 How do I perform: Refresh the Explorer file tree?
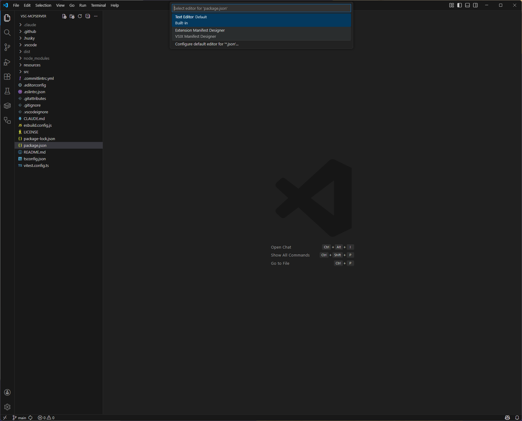tap(80, 16)
